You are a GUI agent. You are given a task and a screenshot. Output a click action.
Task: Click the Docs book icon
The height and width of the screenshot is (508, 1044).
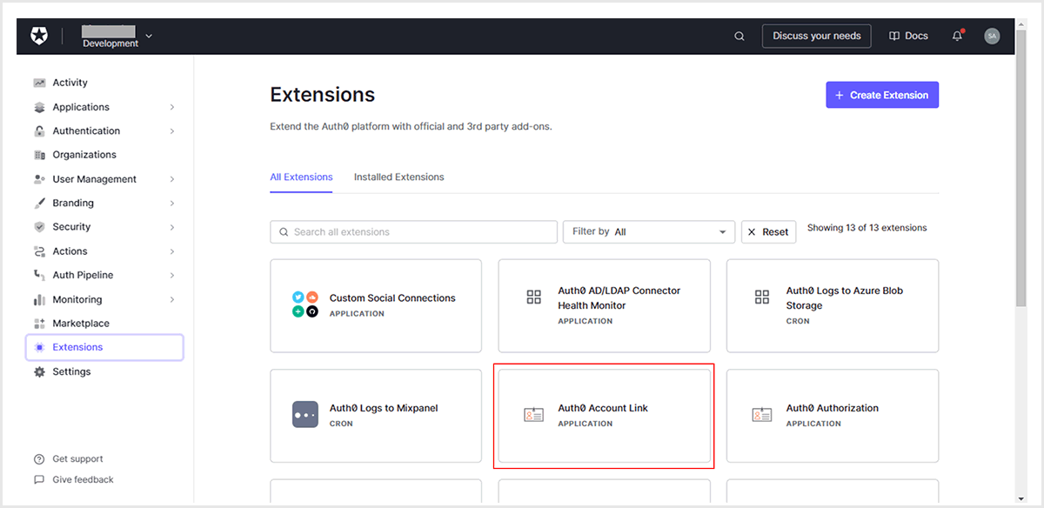point(893,37)
